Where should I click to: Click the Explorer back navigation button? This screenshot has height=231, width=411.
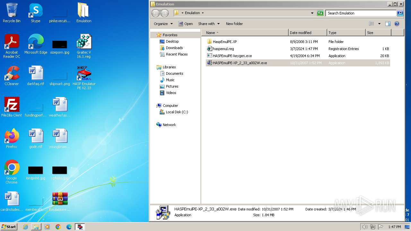(155, 13)
